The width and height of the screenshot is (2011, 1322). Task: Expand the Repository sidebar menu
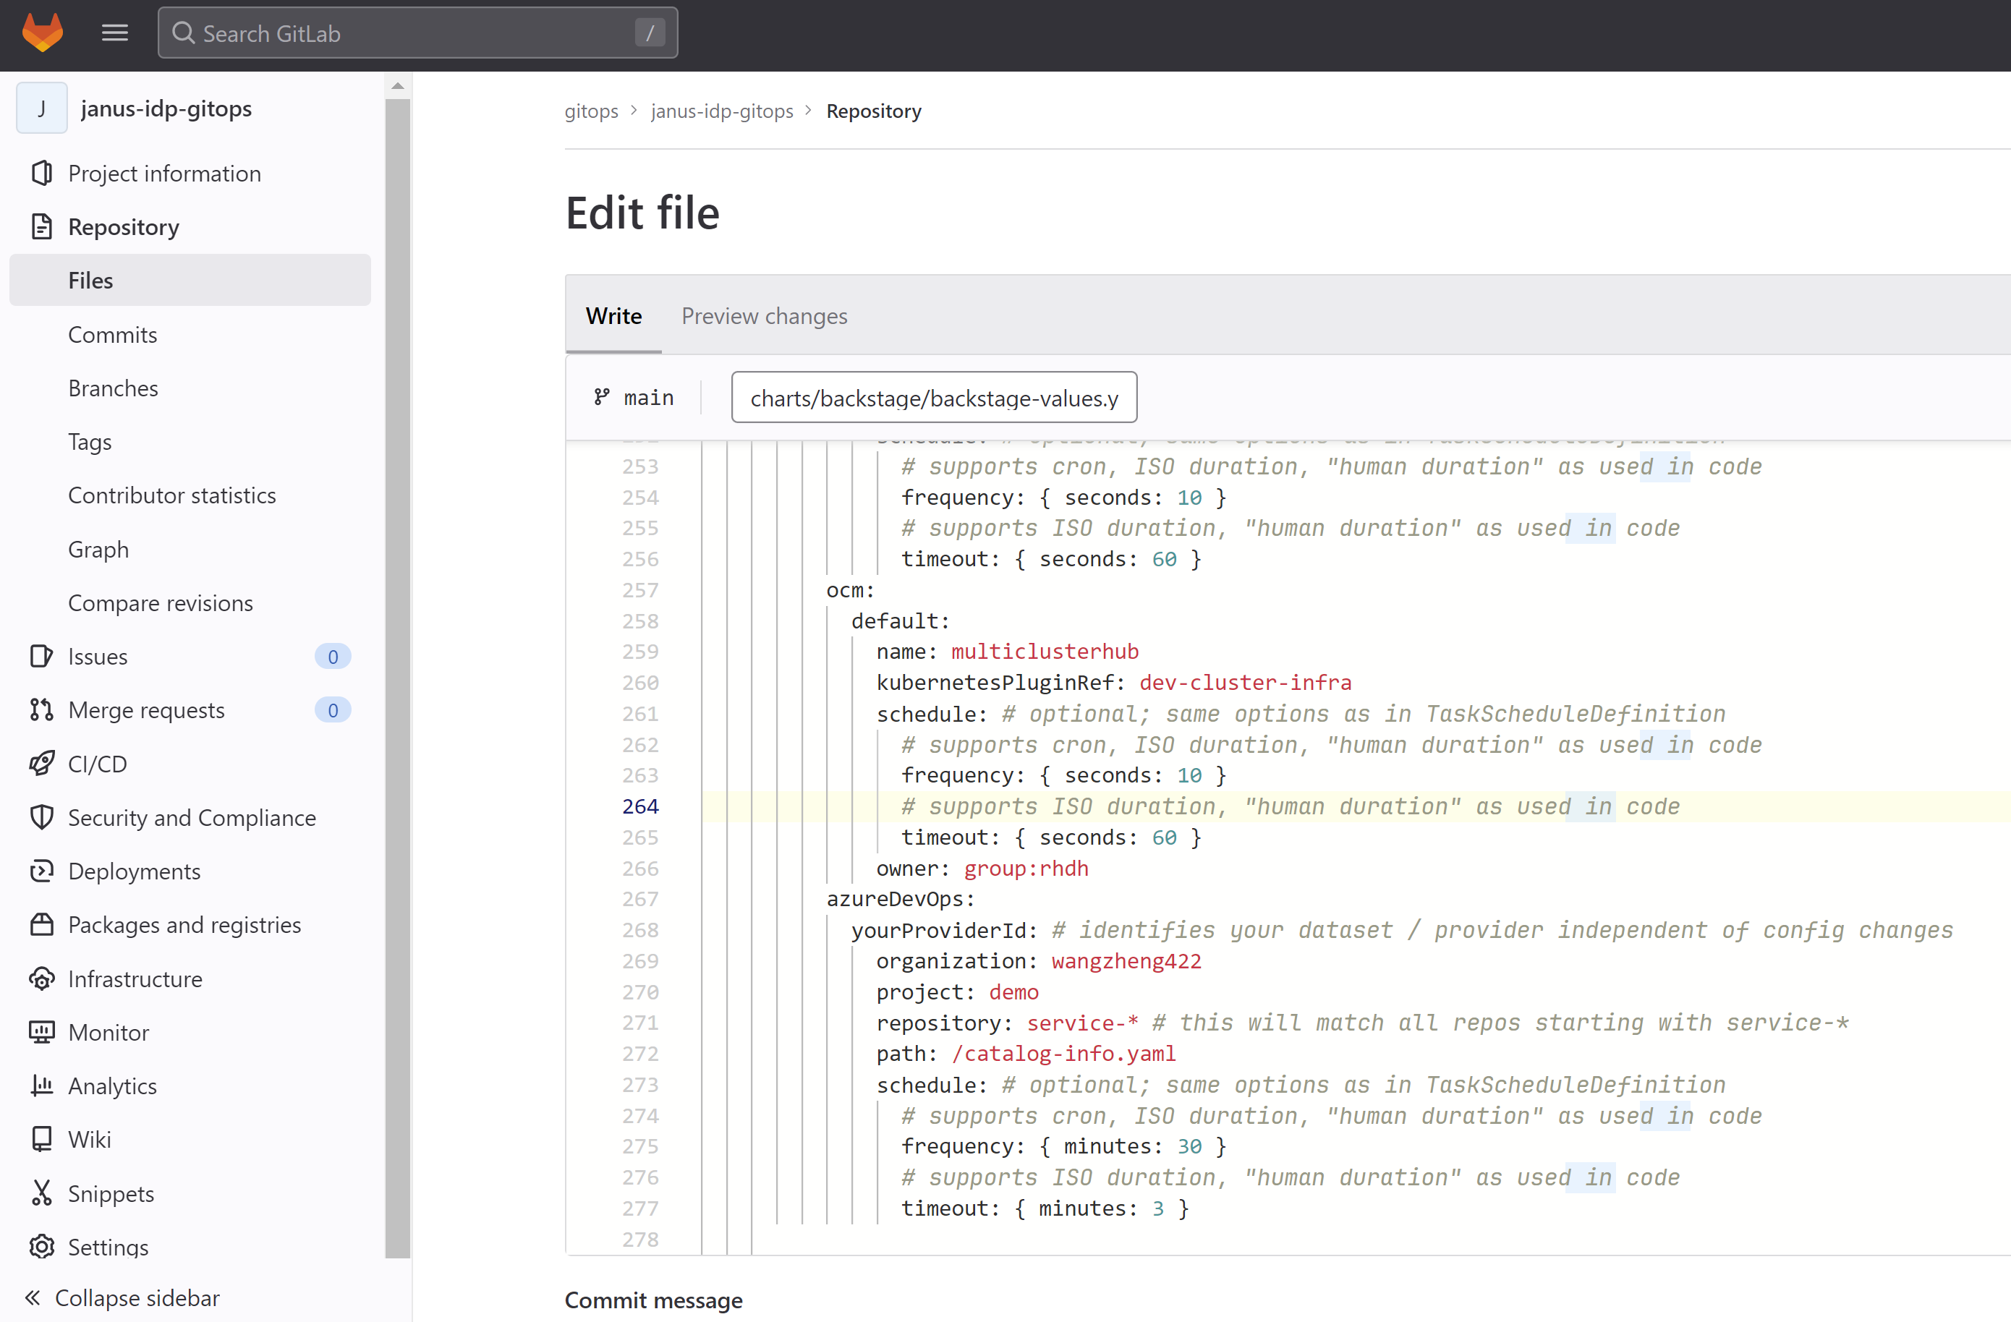(124, 226)
